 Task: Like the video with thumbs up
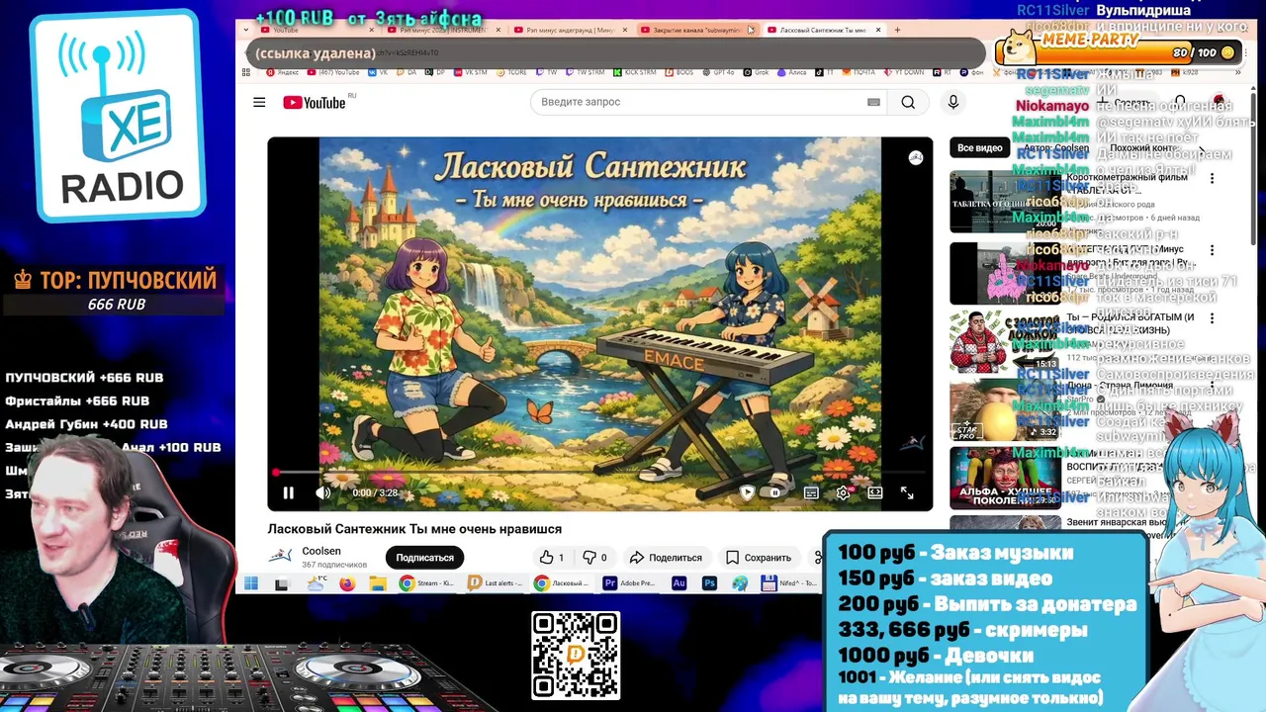[552, 558]
